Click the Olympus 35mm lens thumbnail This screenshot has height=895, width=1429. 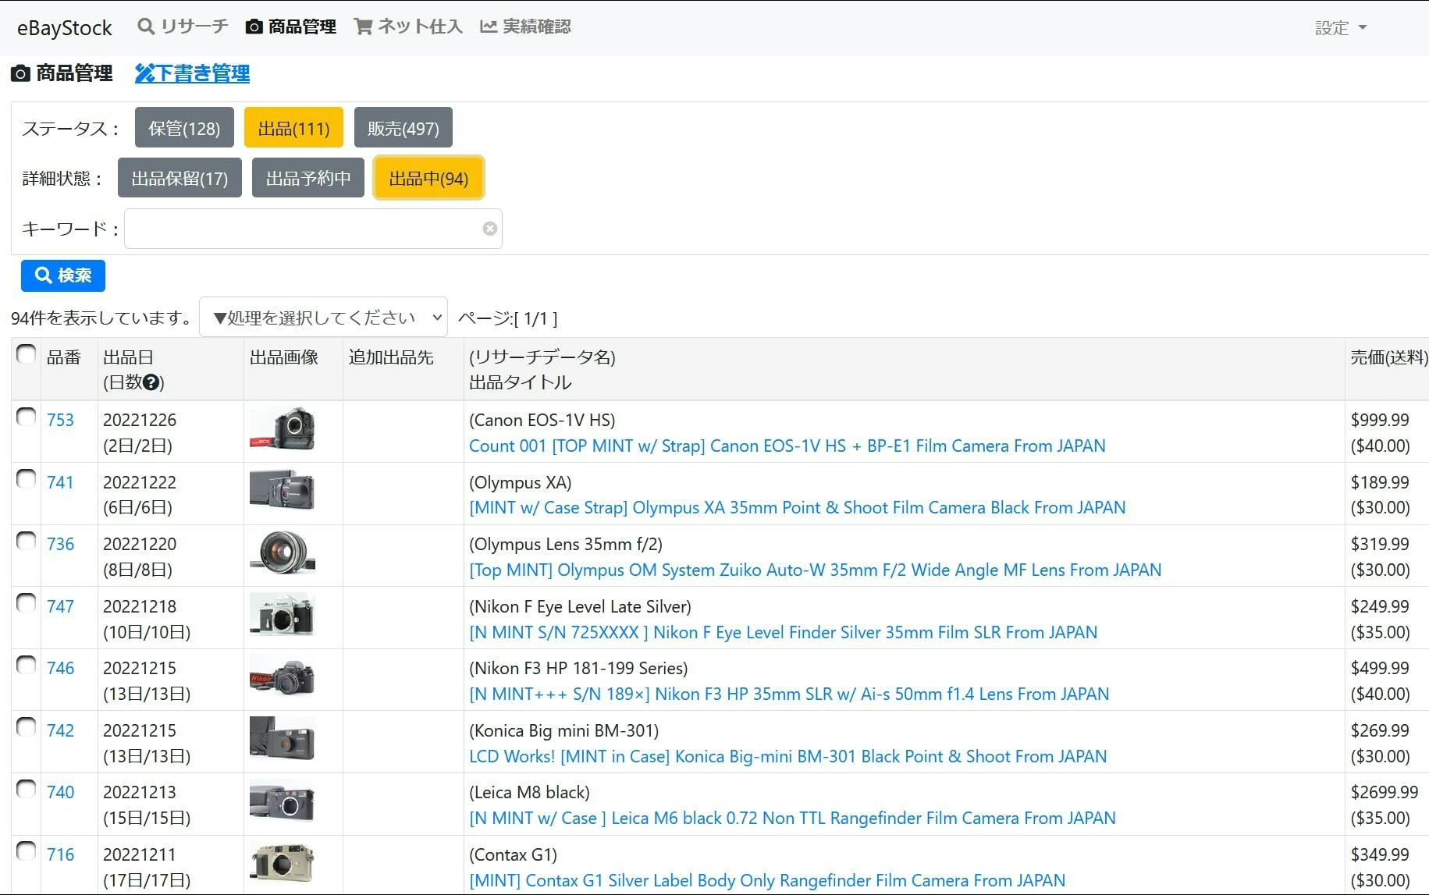tap(283, 552)
